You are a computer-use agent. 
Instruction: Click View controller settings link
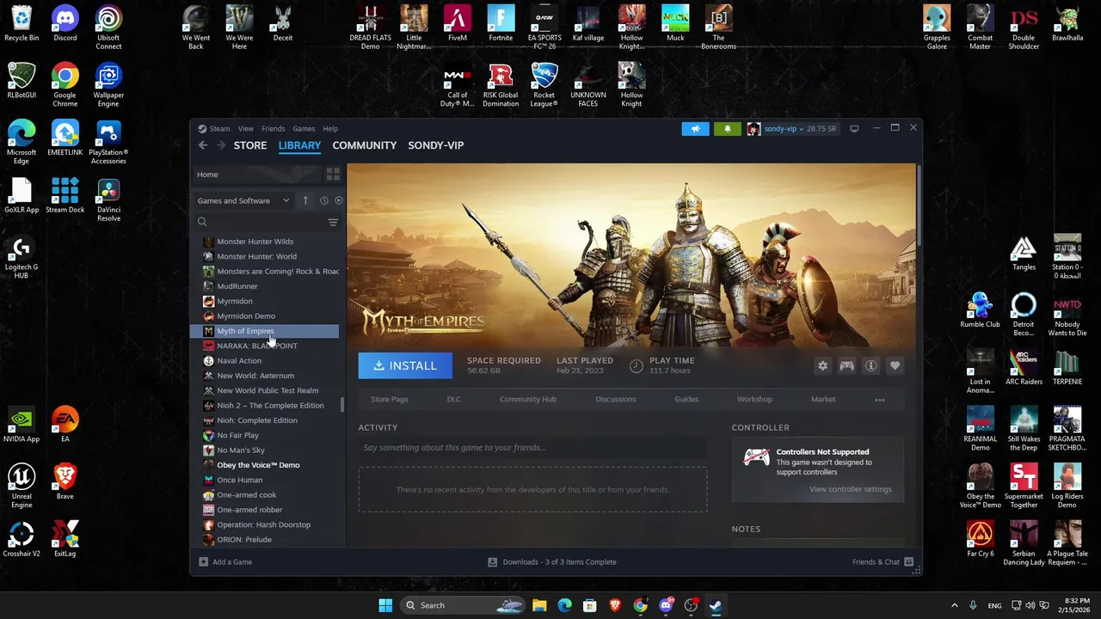pos(851,489)
